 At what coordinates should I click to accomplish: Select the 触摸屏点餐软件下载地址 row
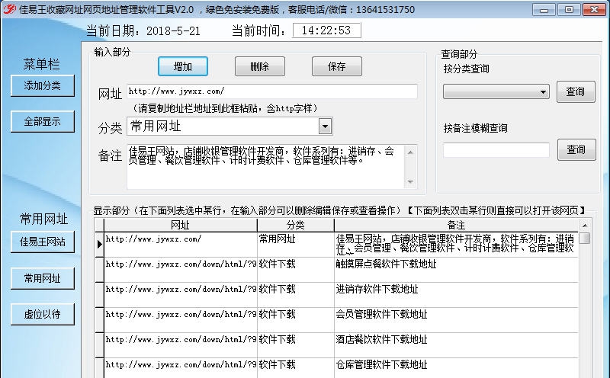336,270
